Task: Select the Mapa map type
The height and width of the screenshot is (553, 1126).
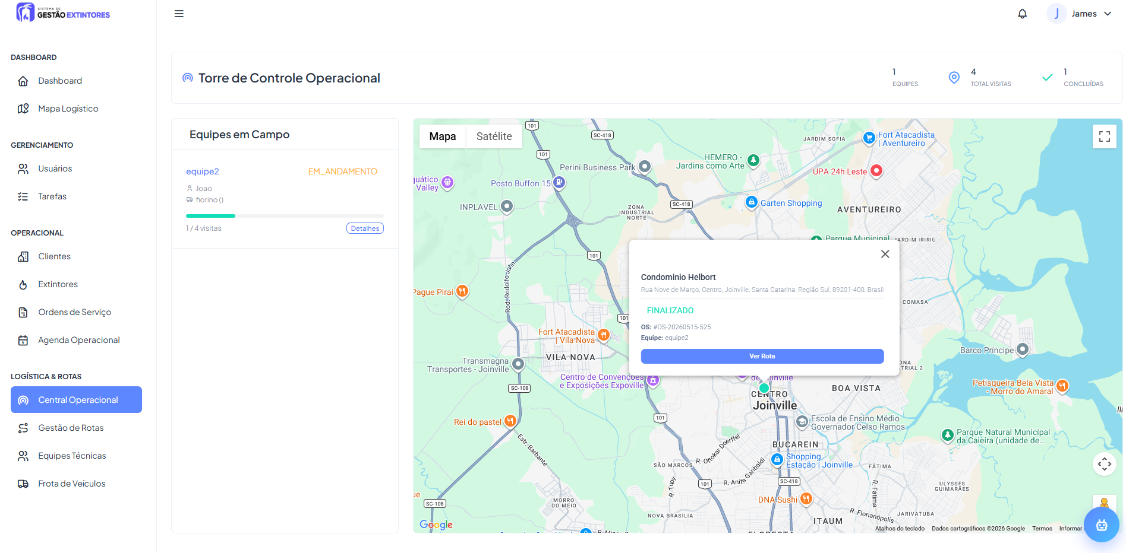Action: pos(443,136)
